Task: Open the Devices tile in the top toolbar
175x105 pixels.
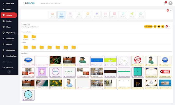Action: (79, 15)
